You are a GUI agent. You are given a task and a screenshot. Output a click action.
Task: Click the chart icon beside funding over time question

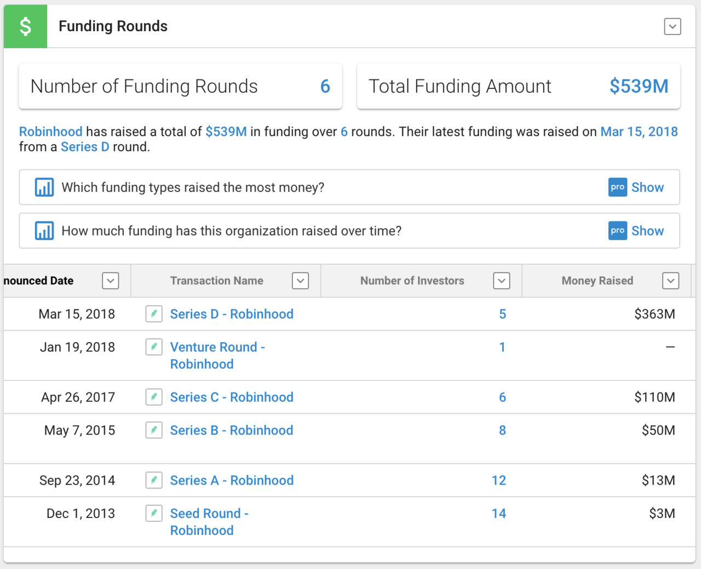point(44,231)
